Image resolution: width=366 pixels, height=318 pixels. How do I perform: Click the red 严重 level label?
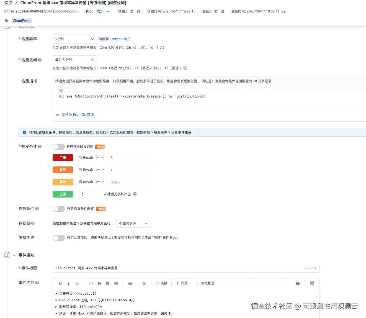(x=63, y=158)
